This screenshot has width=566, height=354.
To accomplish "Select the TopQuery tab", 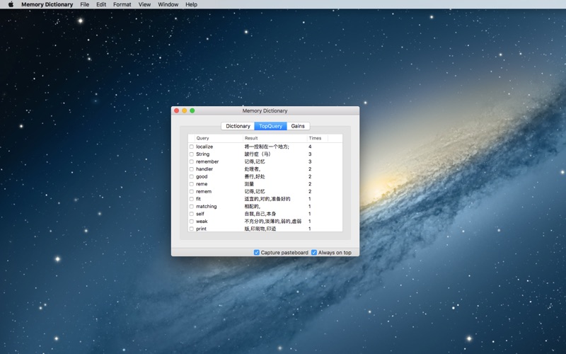I will (x=271, y=126).
